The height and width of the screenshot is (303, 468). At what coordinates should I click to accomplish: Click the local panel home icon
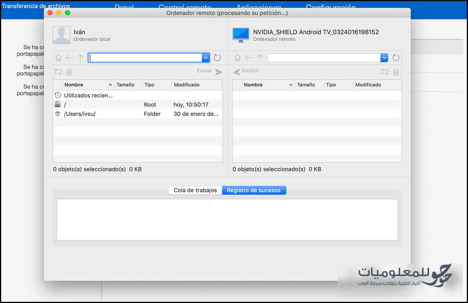59,58
